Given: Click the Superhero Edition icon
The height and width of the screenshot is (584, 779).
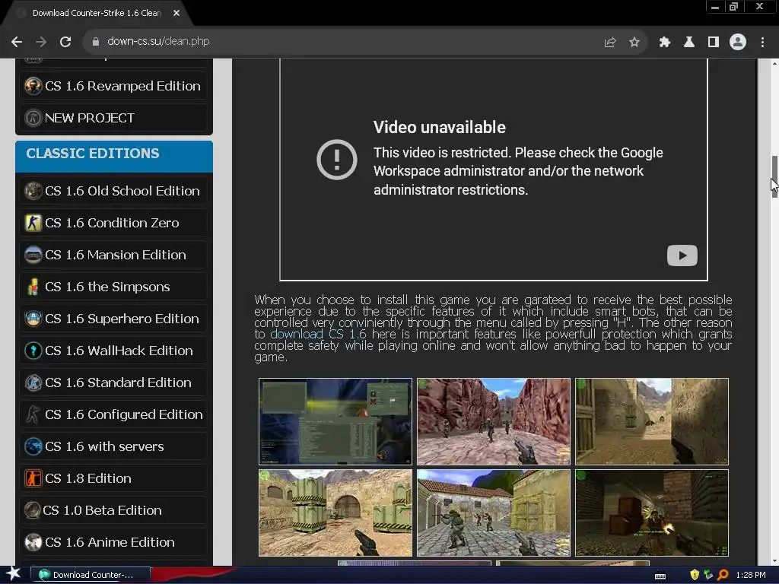Looking at the screenshot, I should click(33, 319).
